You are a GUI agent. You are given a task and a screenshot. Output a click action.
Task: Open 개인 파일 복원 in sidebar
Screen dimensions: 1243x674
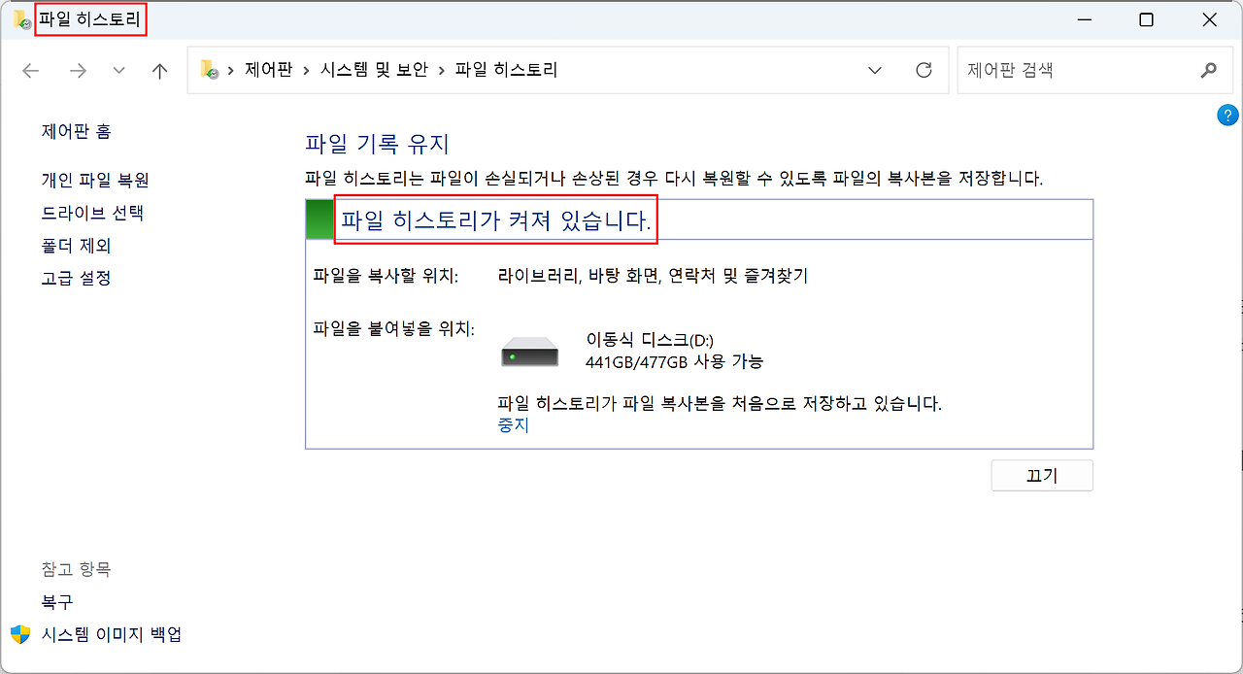pos(95,181)
